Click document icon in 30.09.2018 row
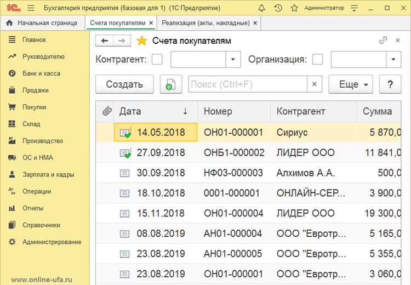This screenshot has height=285, width=411. coord(124,173)
